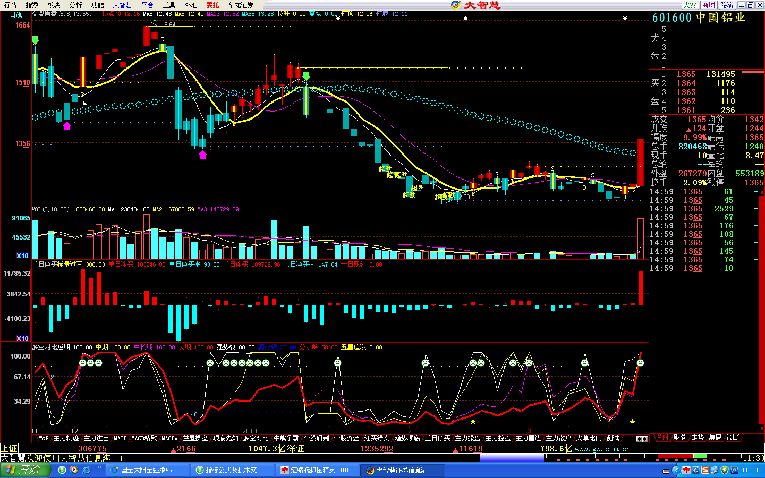Click stock title 601600 中国铝业

699,18
